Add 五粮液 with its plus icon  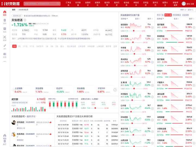tap(152, 85)
